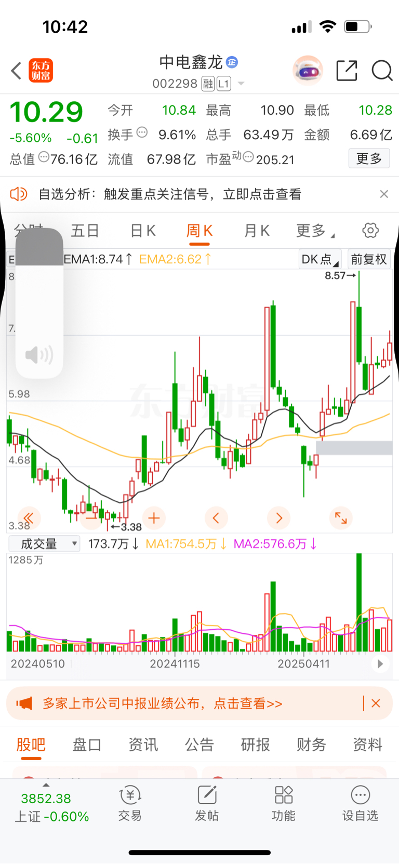Tap the volume speaker icon in overlay

tap(39, 355)
